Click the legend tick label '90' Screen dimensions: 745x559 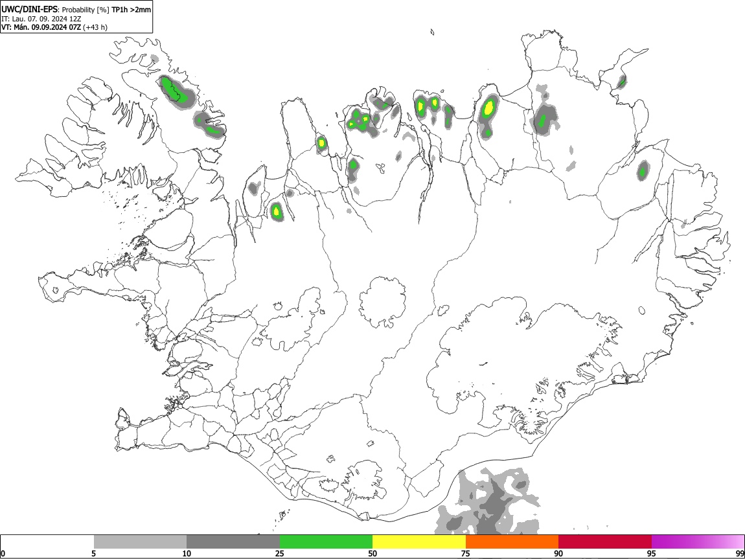[x=558, y=553]
